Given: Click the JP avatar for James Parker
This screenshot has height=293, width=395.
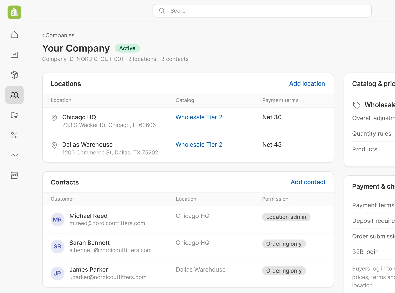Looking at the screenshot, I should tap(57, 274).
